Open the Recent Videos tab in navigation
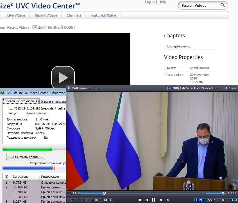The image size is (238, 203). tap(46, 15)
